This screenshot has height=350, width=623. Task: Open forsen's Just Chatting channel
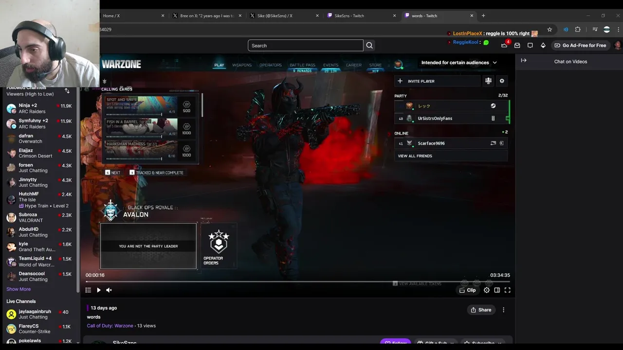pos(39,168)
